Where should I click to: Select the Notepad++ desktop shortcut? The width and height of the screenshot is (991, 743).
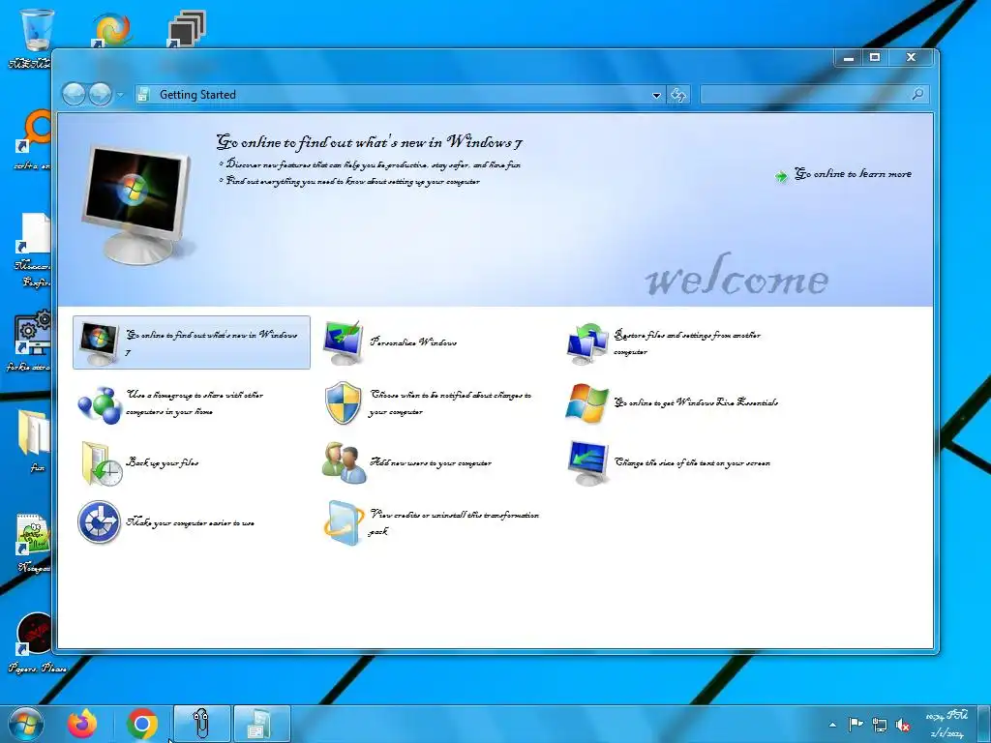pyautogui.click(x=34, y=533)
